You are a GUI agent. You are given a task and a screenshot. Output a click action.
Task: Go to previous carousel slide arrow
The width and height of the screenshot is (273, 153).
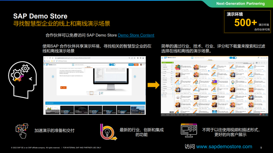pyautogui.click(x=53, y=76)
